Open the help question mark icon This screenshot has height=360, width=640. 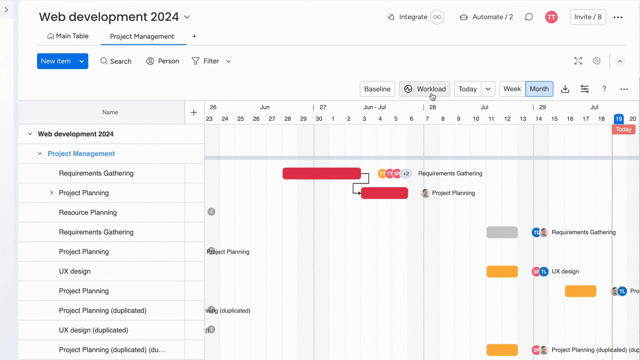click(604, 89)
